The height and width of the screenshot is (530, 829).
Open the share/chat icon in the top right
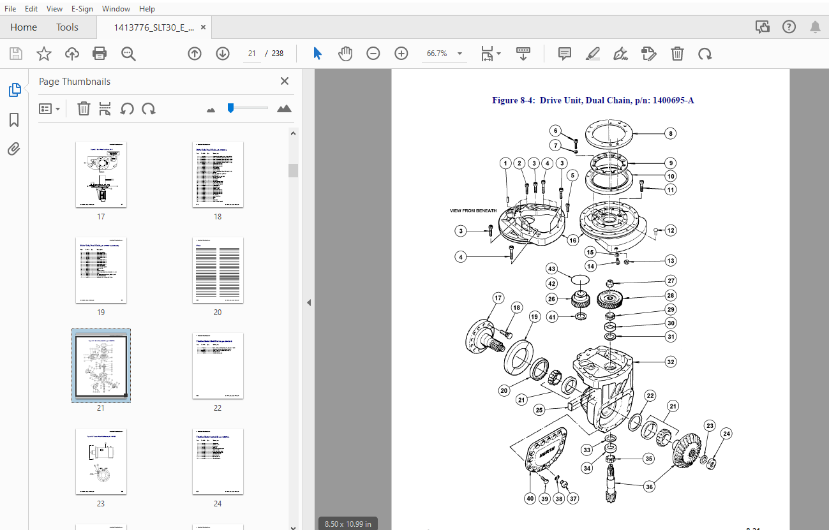762,27
